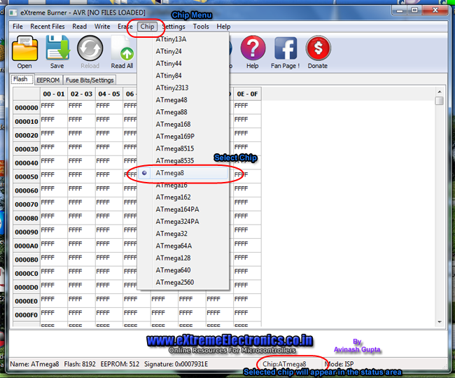Screen dimensions: 455x378
Task: Select ATtiny2313 chip
Action: pos(183,88)
